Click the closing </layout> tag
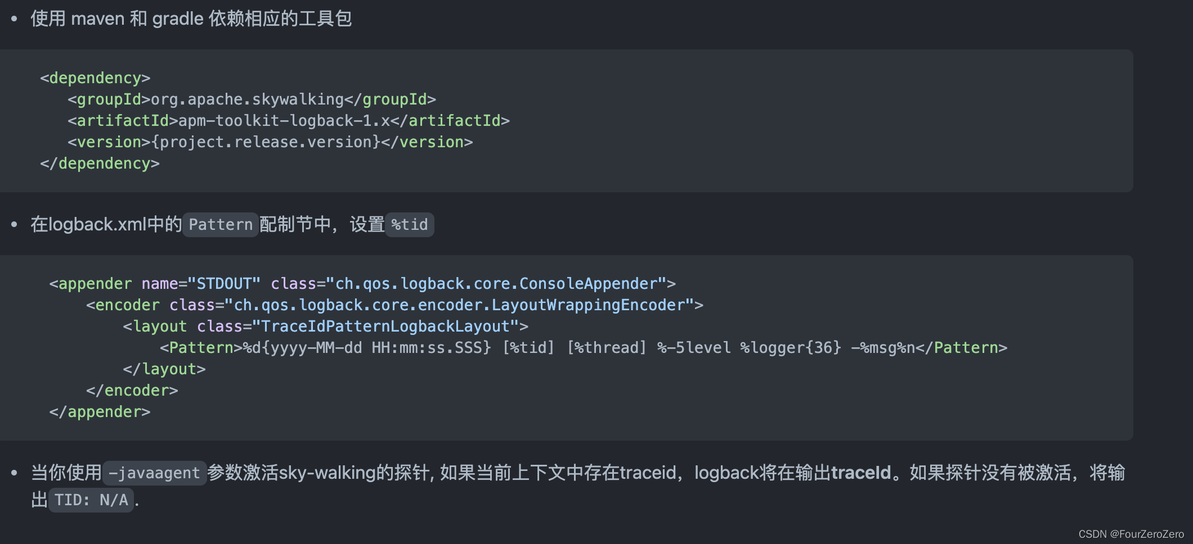 [x=164, y=369]
